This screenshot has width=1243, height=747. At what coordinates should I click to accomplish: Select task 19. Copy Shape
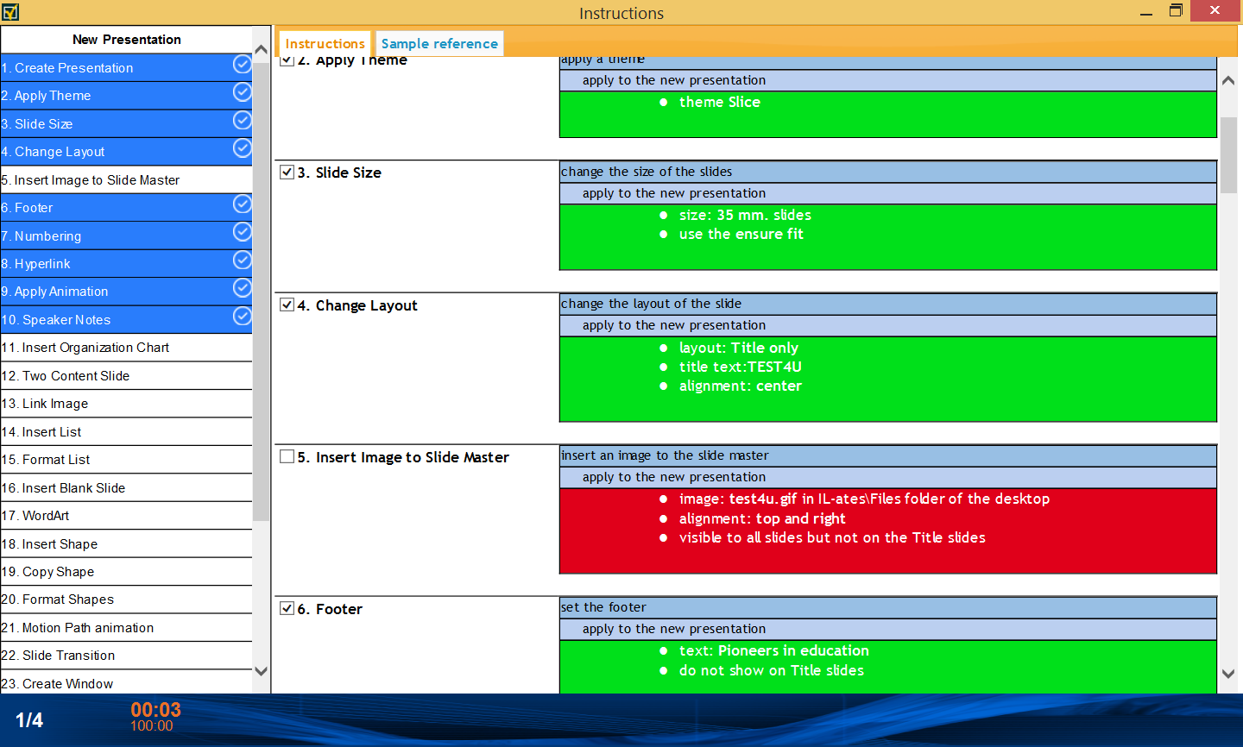coord(126,571)
